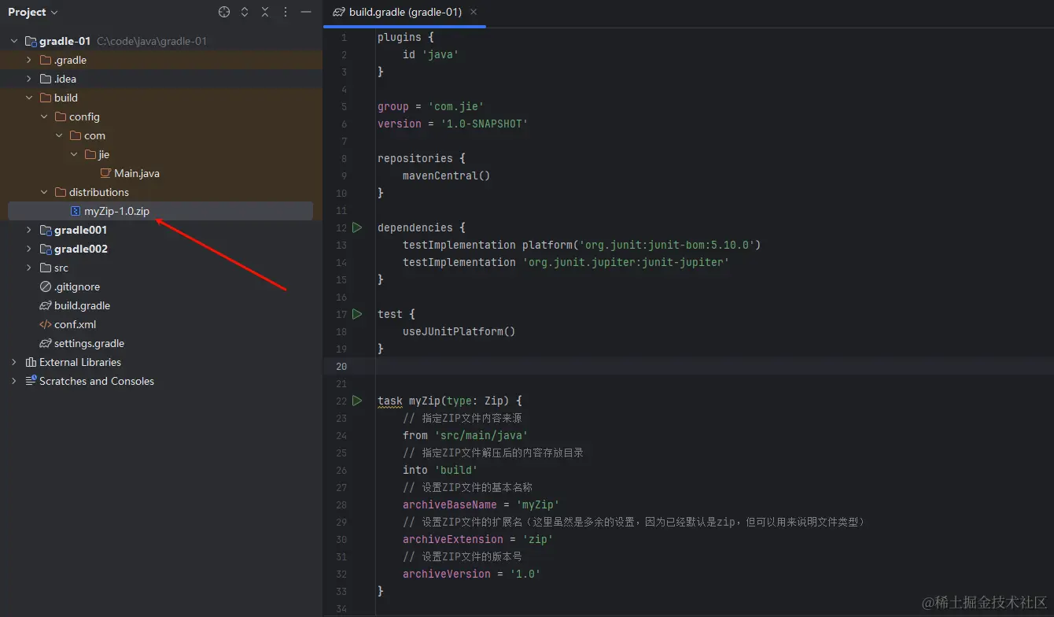1054x617 pixels.
Task: Run test task via gutter icon
Action: [x=357, y=314]
